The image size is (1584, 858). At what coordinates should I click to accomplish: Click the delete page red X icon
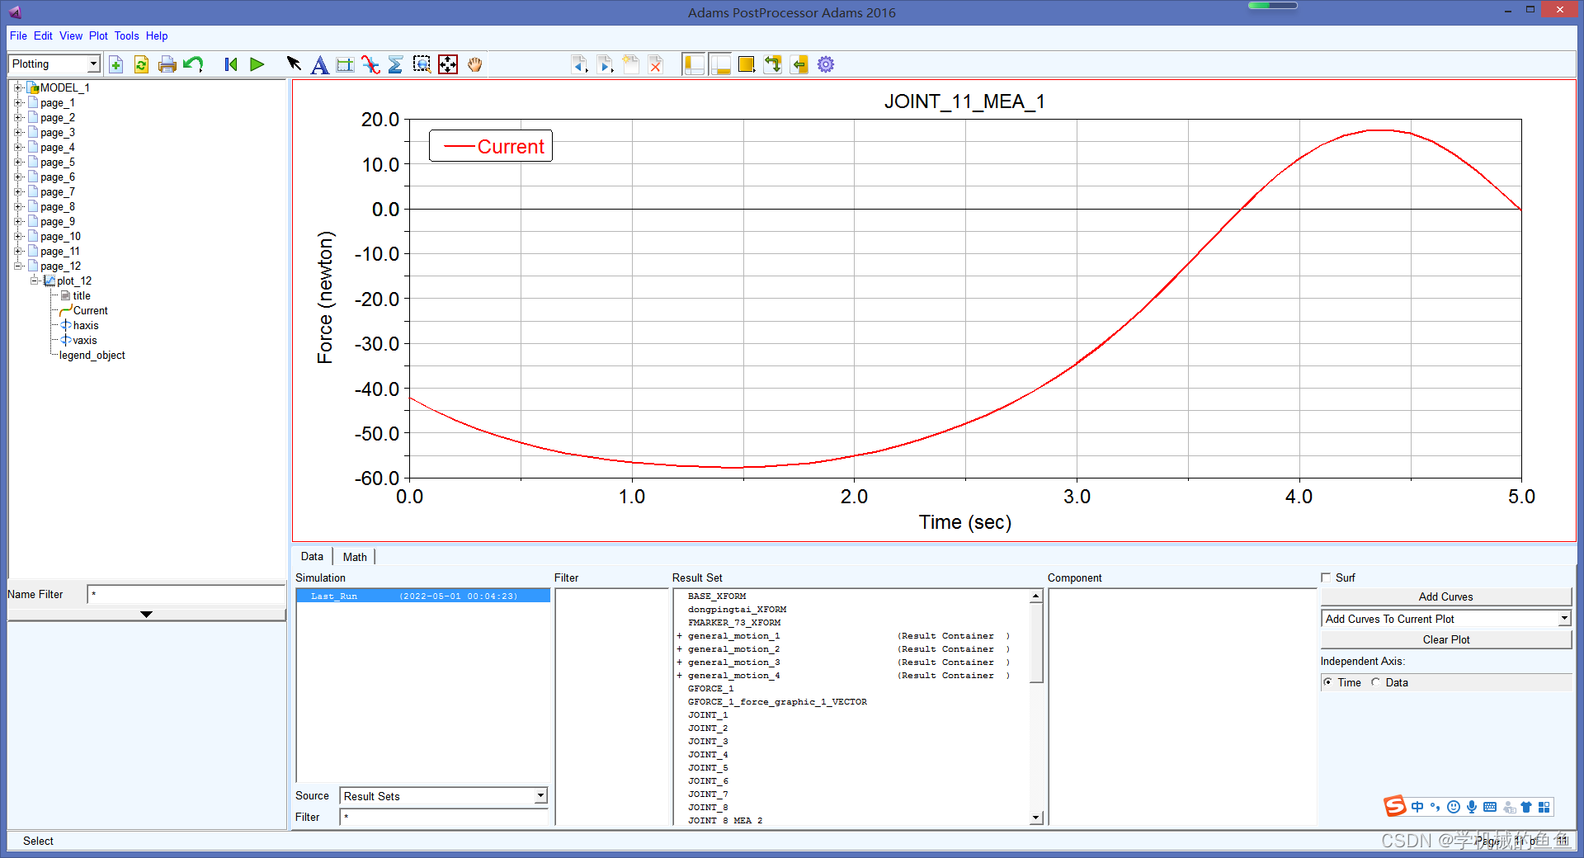[x=656, y=64]
